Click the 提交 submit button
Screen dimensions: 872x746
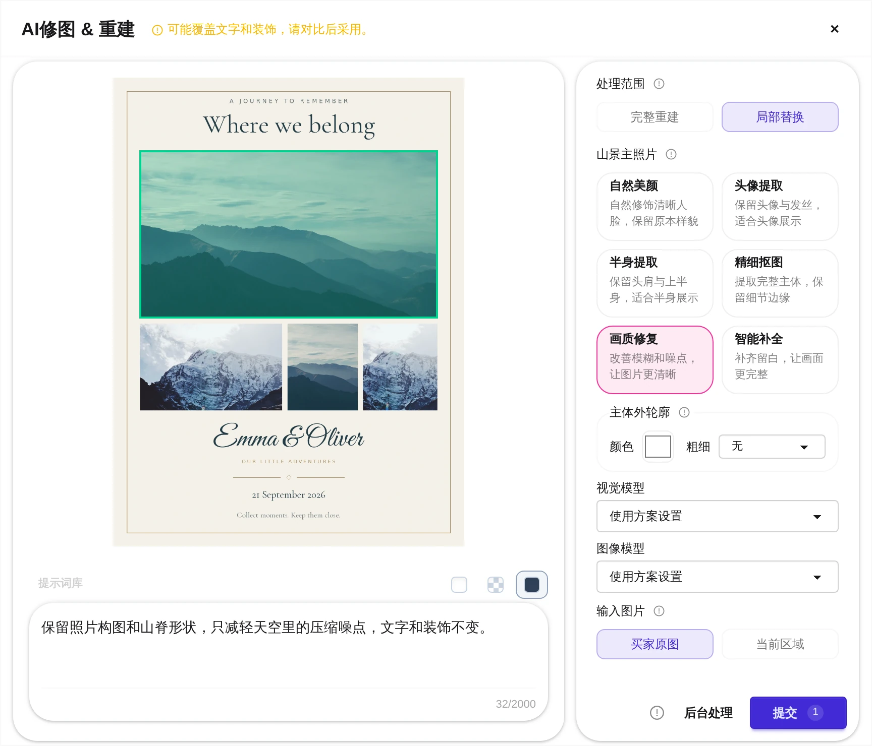[798, 713]
